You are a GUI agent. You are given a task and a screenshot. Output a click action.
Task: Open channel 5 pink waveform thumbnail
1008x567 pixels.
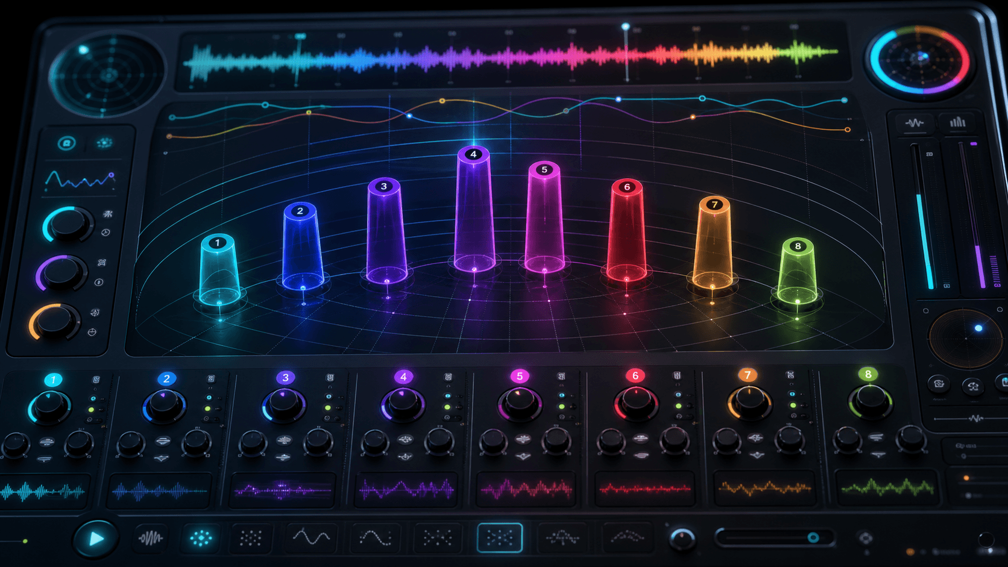[526, 489]
